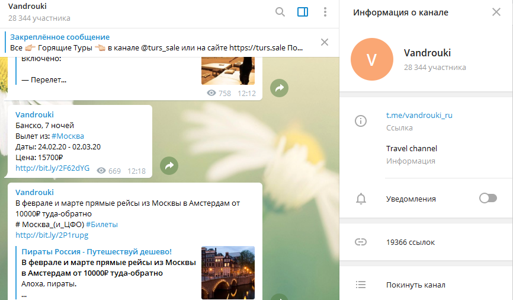Click the Информация о канале heading

coord(400,12)
